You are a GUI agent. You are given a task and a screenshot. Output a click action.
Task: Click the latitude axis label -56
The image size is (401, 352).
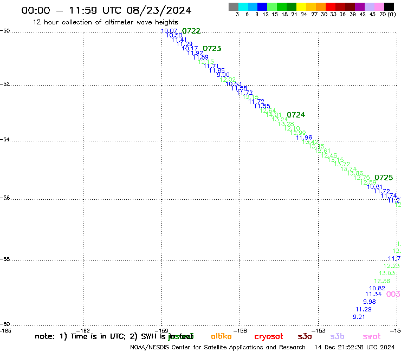click(x=5, y=198)
